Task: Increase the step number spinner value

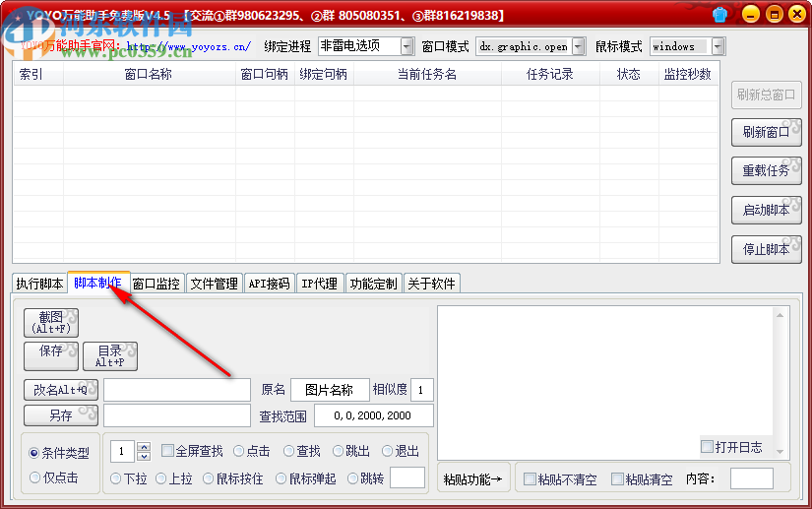Action: click(x=145, y=446)
